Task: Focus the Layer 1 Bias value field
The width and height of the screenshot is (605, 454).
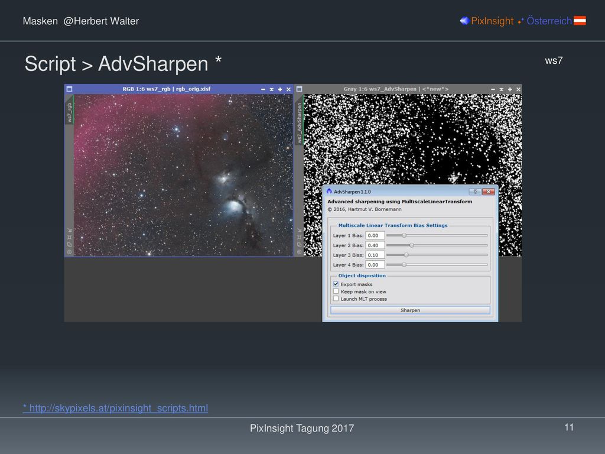Action: (x=375, y=235)
